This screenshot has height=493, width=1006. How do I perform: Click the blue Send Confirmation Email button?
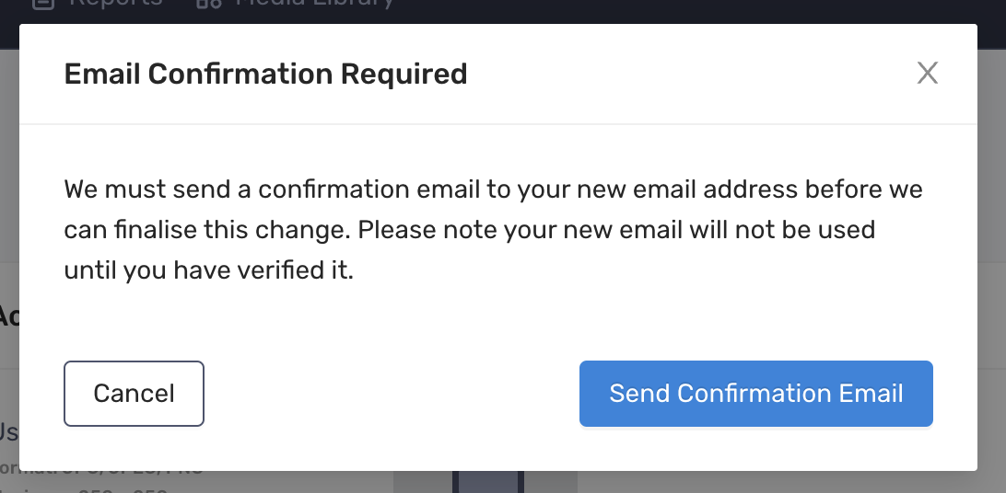[755, 393]
